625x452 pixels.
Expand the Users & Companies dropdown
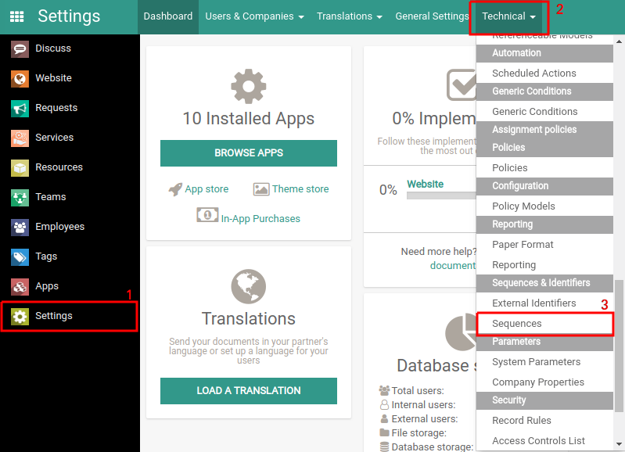point(255,16)
